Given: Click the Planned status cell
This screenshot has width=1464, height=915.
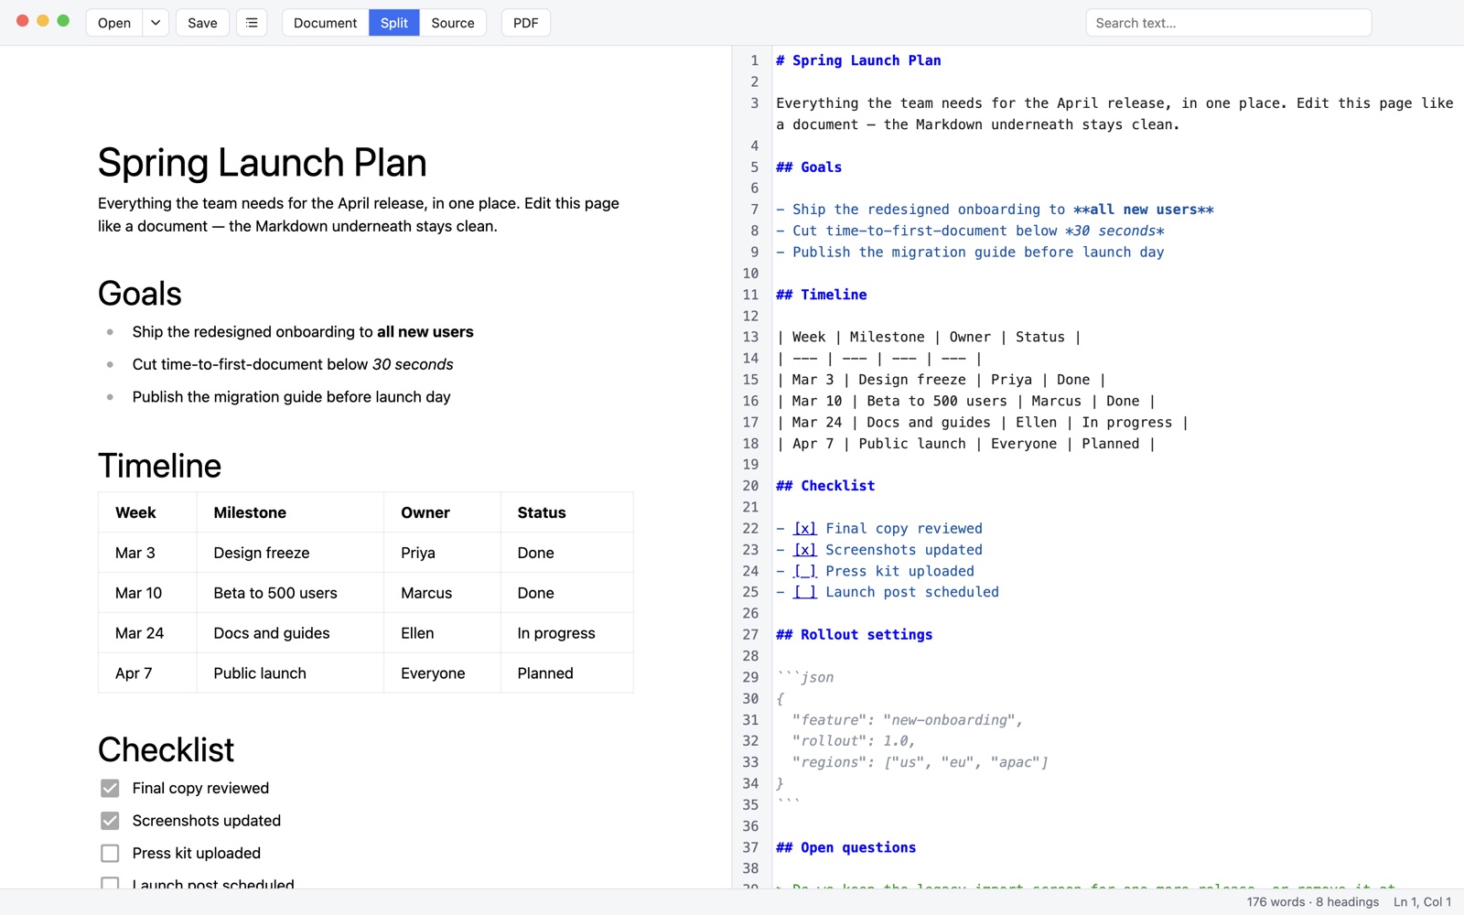Looking at the screenshot, I should click(x=566, y=673).
